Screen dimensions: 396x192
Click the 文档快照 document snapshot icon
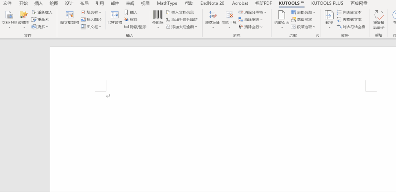pos(9,15)
